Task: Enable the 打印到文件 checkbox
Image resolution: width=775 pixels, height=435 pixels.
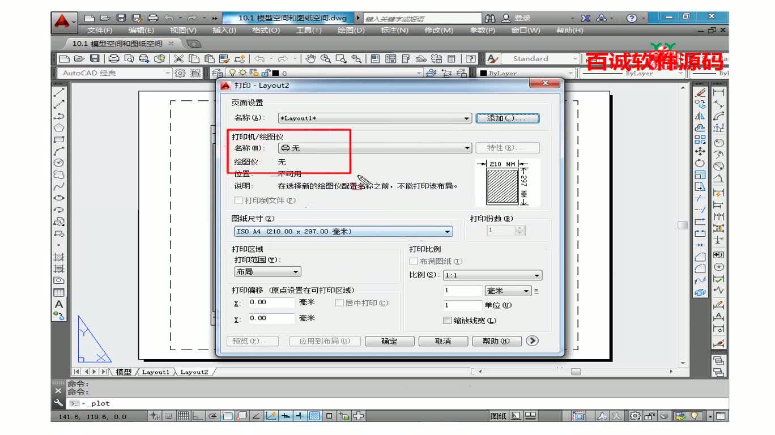Action: coord(239,201)
